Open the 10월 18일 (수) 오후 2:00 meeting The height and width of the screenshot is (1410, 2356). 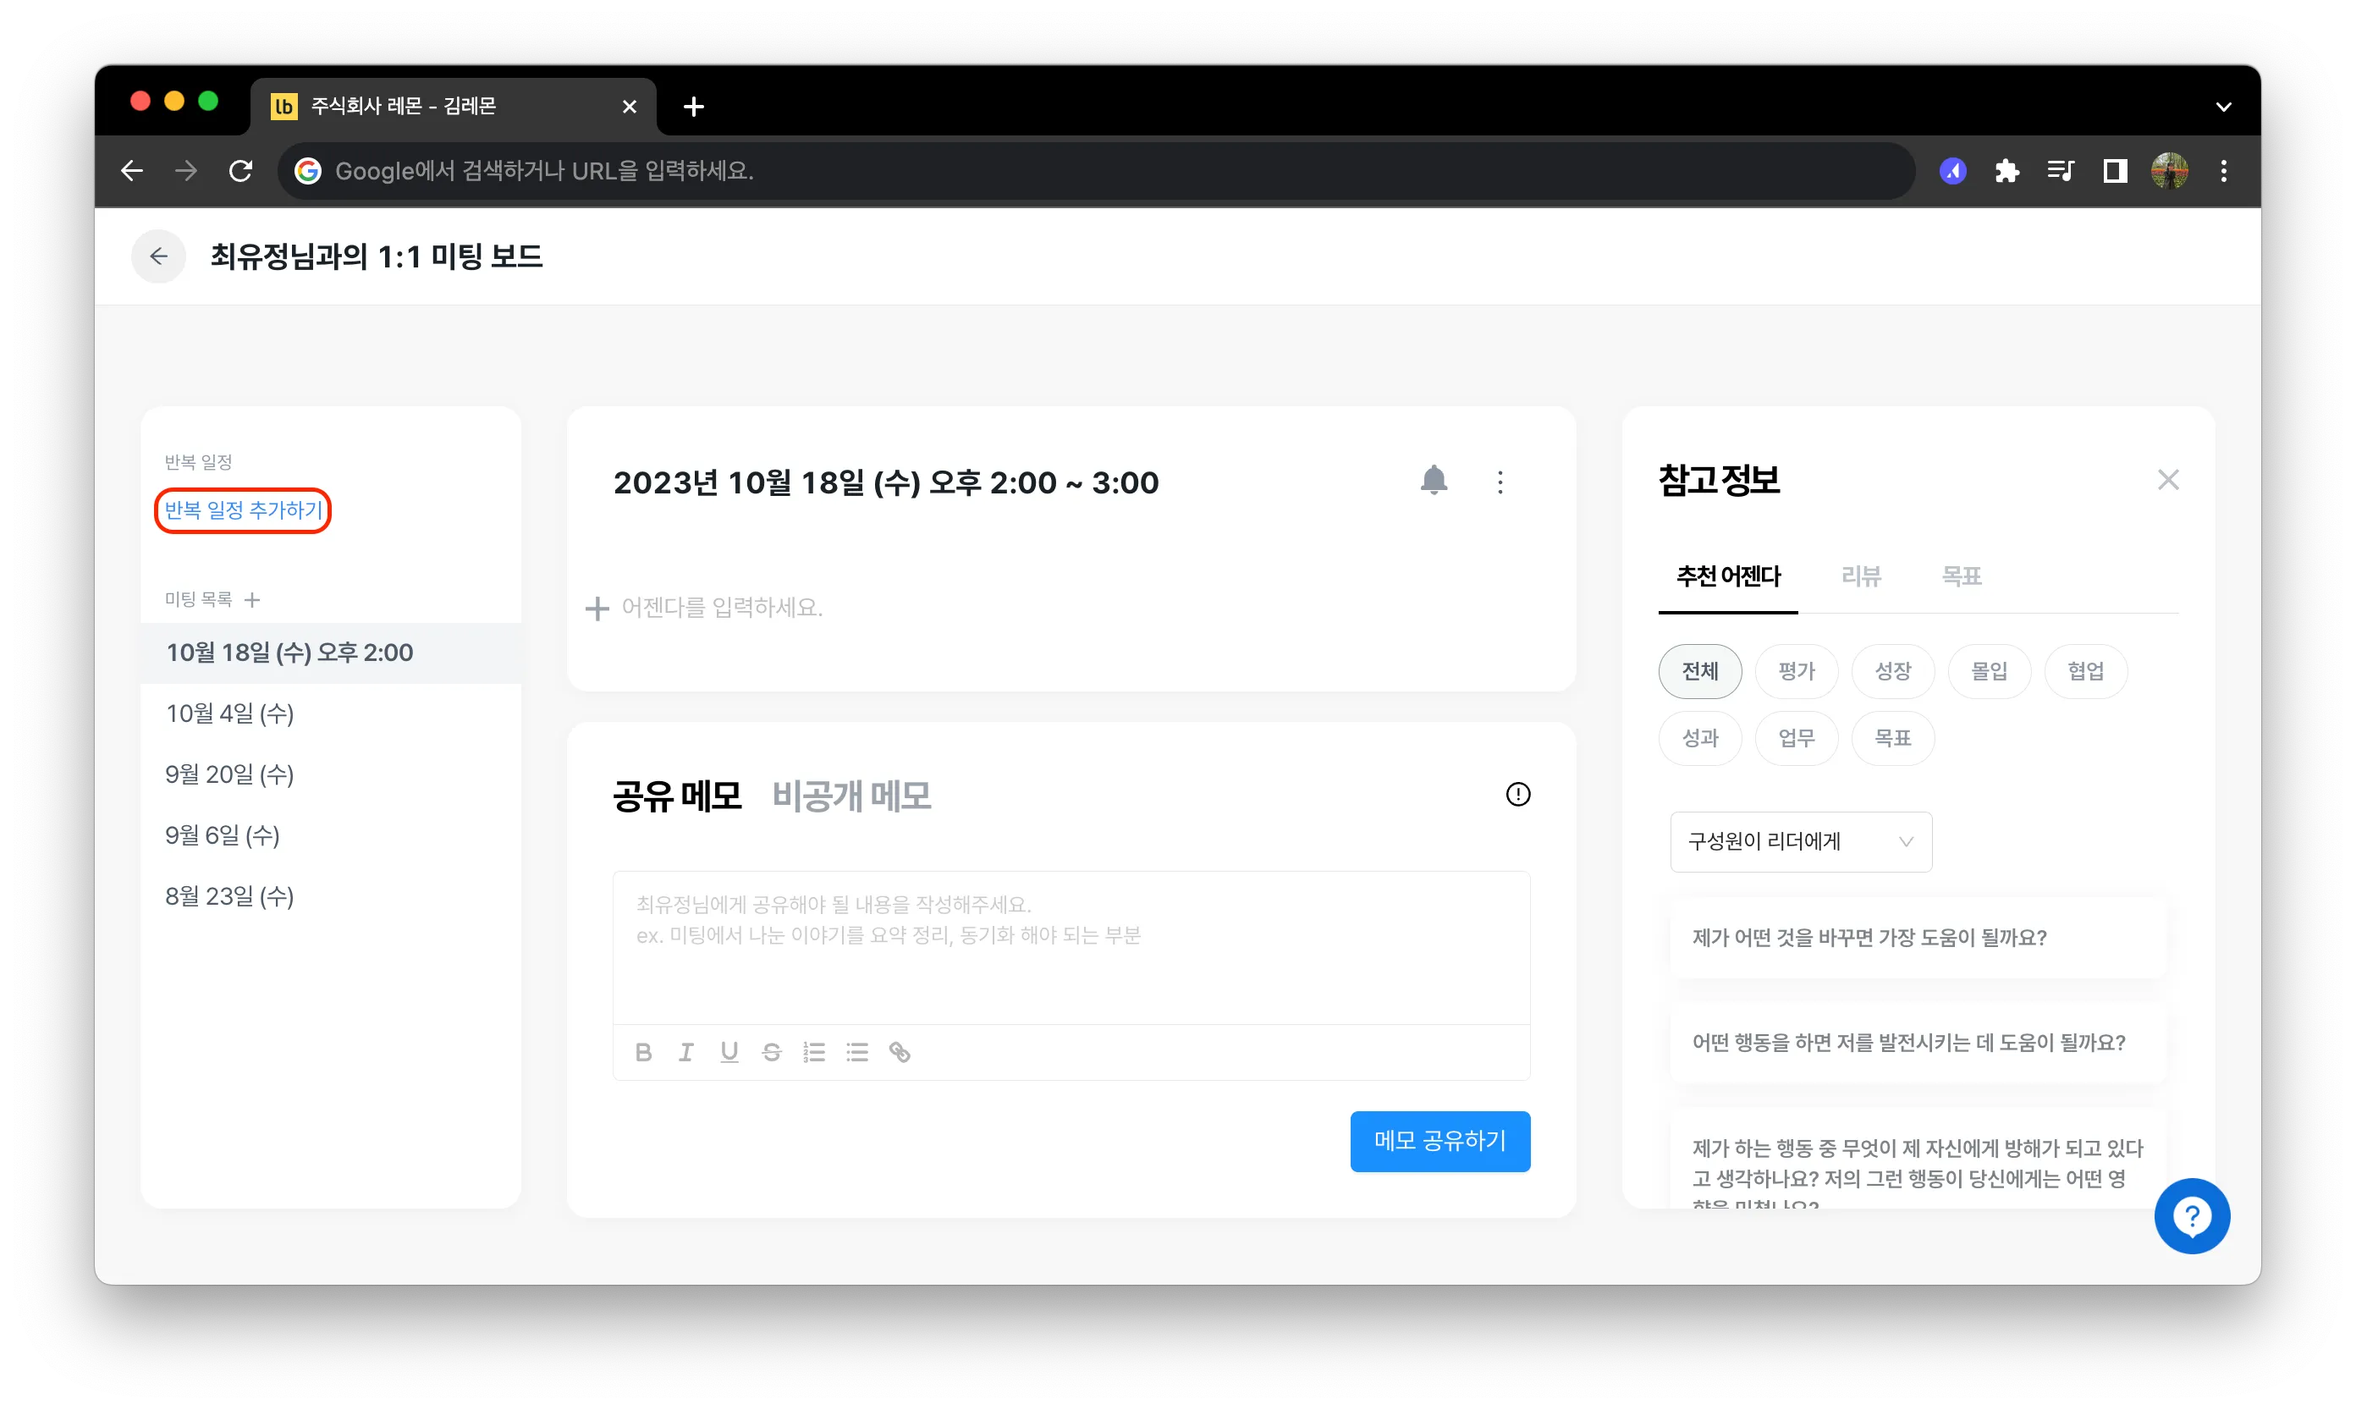click(331, 653)
